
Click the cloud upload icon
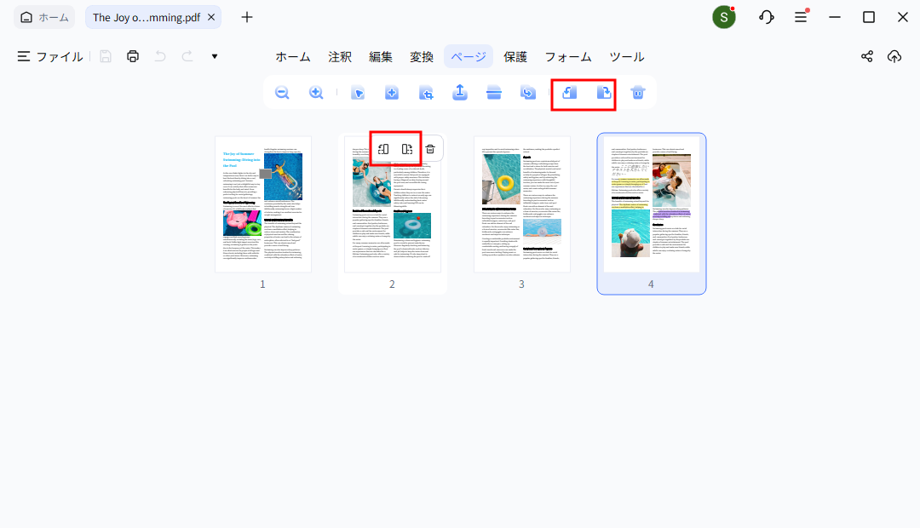point(894,56)
